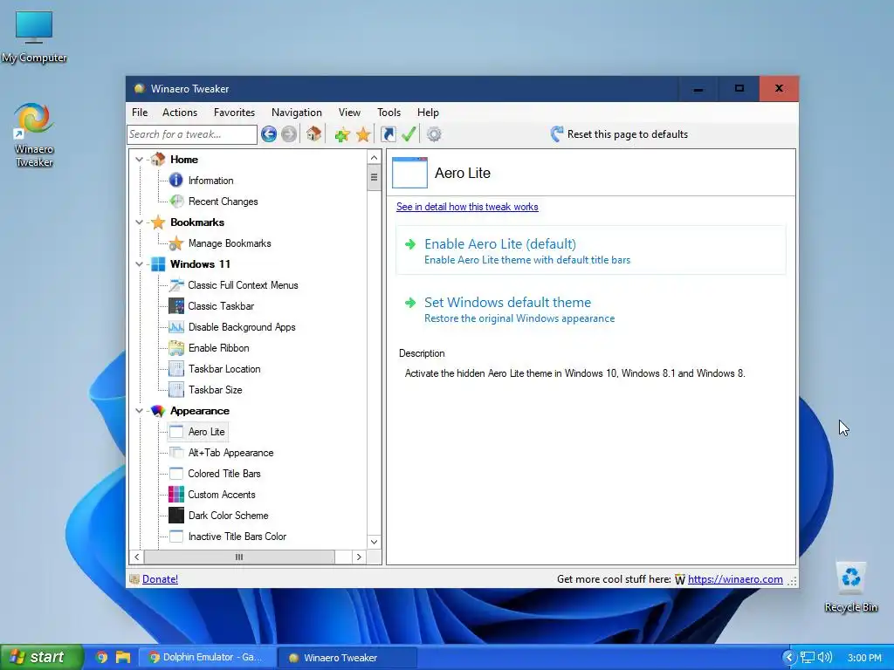This screenshot has width=894, height=670.
Task: Click the Inactive Title Bars Color icon
Action: pyautogui.click(x=176, y=537)
